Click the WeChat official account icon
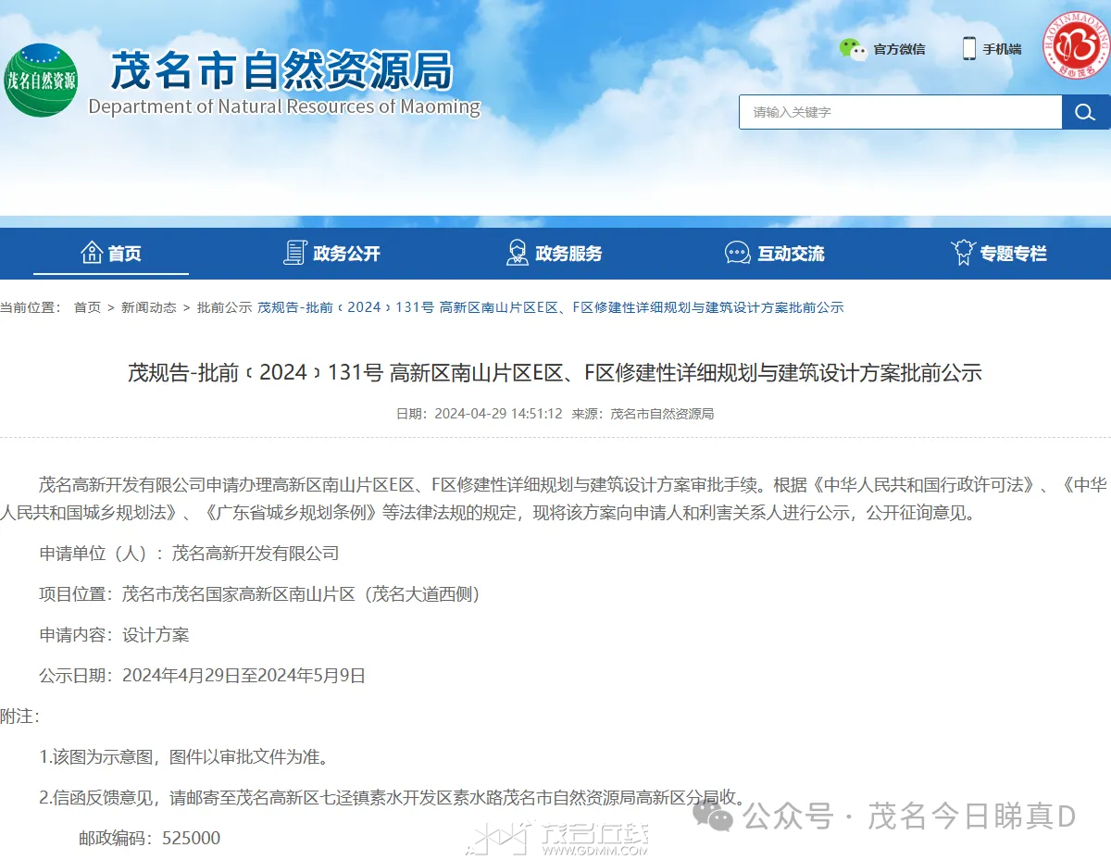The image size is (1111, 860). pyautogui.click(x=852, y=49)
